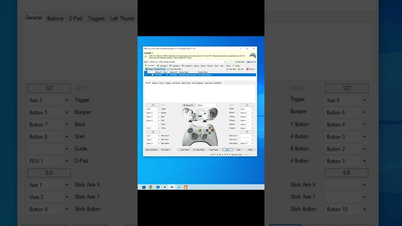Click the Paste Preset button

pos(199,150)
